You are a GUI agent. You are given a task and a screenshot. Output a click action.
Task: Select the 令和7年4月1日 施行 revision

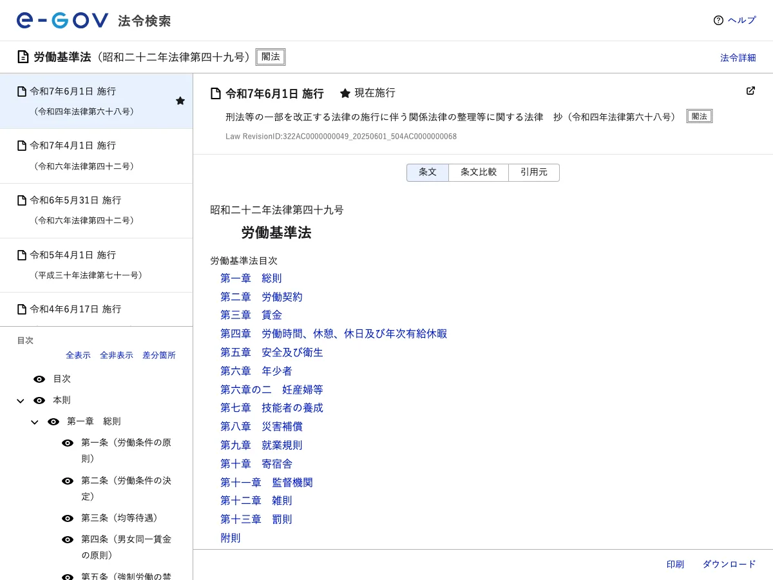[96, 156]
